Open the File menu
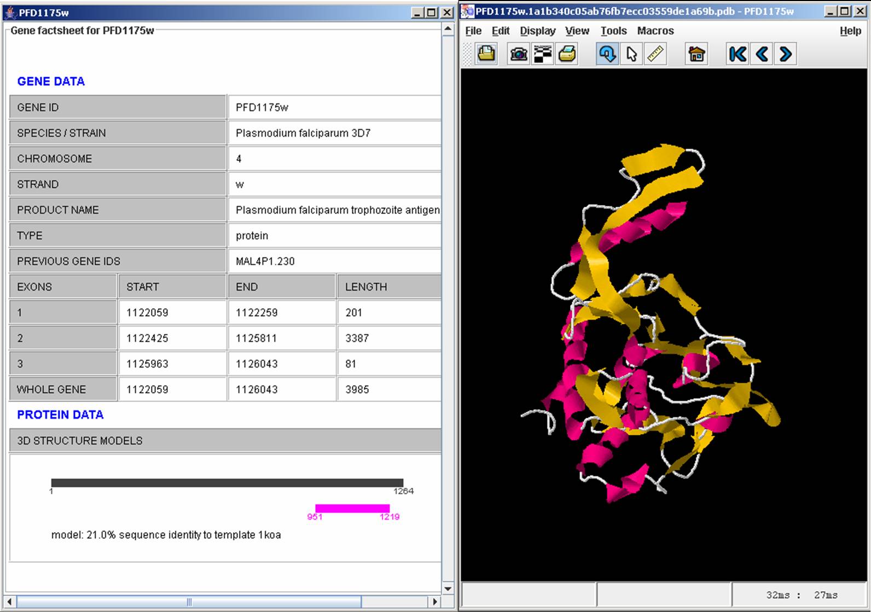 coord(473,31)
